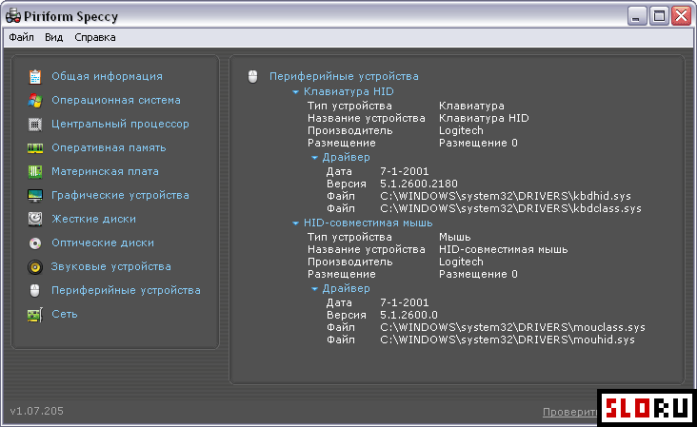Viewport: 697px width, 427px height.
Task: Open the Сеть section
Action: coord(65,314)
